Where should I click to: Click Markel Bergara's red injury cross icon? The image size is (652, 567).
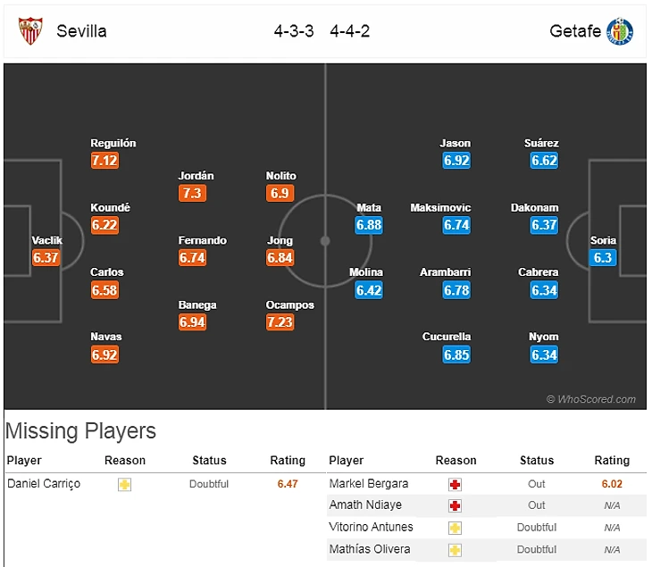pyautogui.click(x=456, y=484)
